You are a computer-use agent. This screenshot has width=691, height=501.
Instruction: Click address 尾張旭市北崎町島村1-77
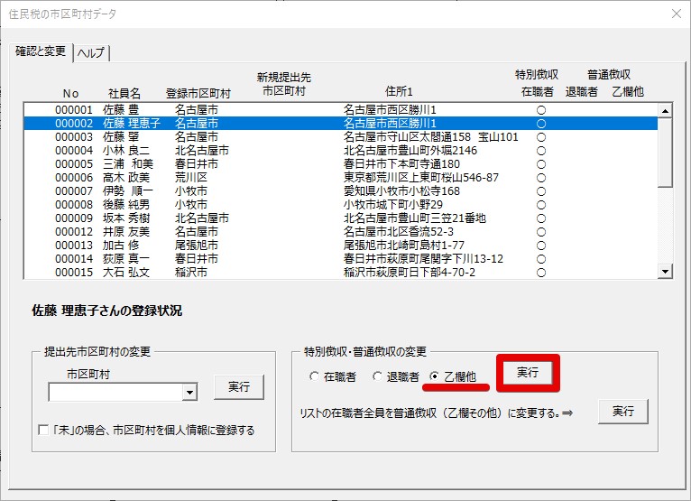click(403, 246)
